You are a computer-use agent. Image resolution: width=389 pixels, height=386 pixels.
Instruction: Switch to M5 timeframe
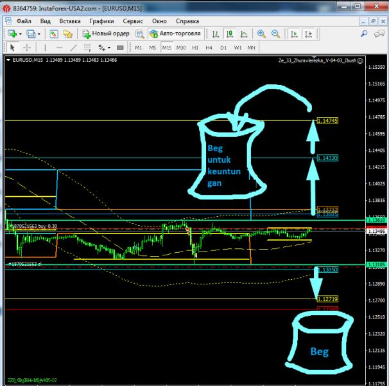tap(152, 48)
